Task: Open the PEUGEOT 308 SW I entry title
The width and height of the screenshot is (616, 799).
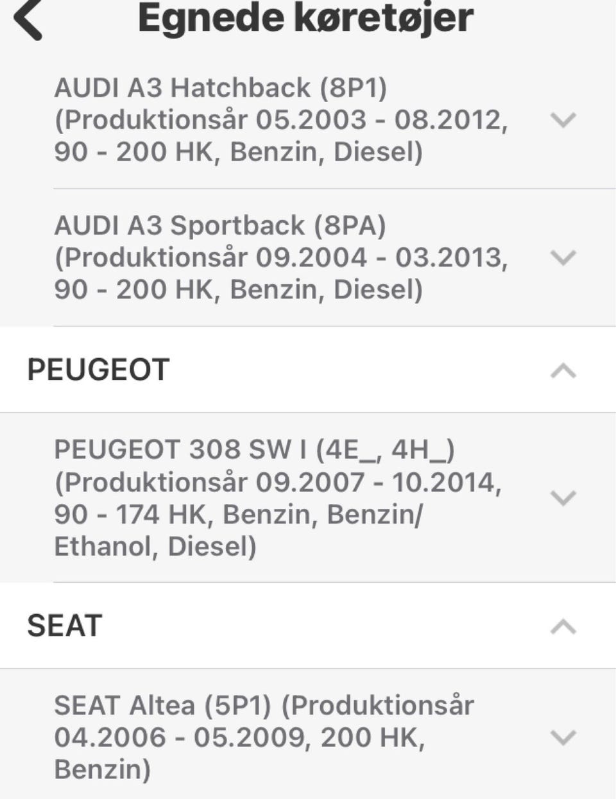Action: (x=254, y=449)
